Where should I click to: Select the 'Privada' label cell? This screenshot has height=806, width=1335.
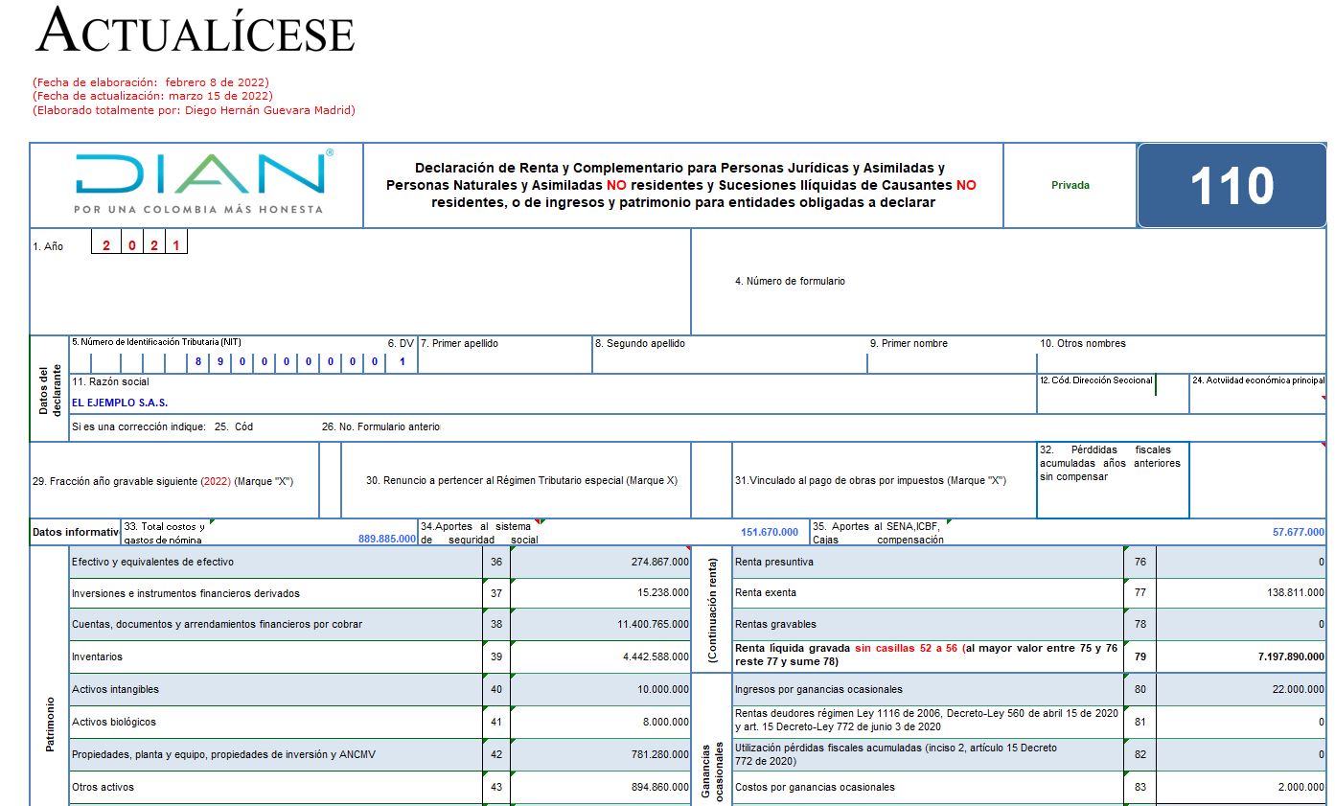[1070, 185]
